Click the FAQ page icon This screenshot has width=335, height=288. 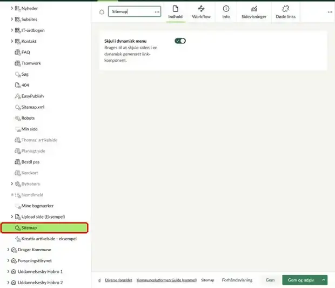[18, 53]
